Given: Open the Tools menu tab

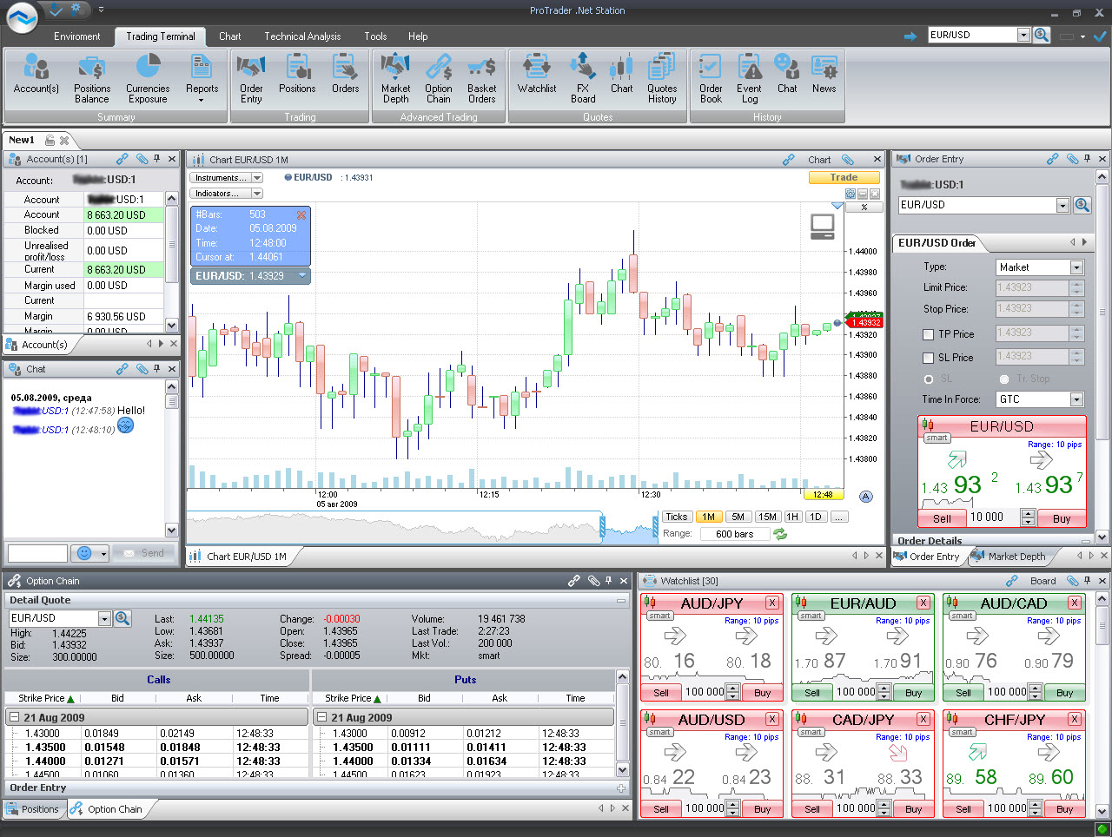Looking at the screenshot, I should [x=375, y=36].
